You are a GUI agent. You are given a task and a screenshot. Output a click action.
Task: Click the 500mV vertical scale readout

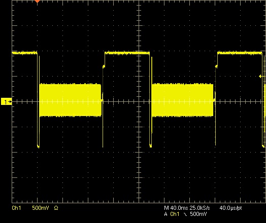[x=41, y=208]
